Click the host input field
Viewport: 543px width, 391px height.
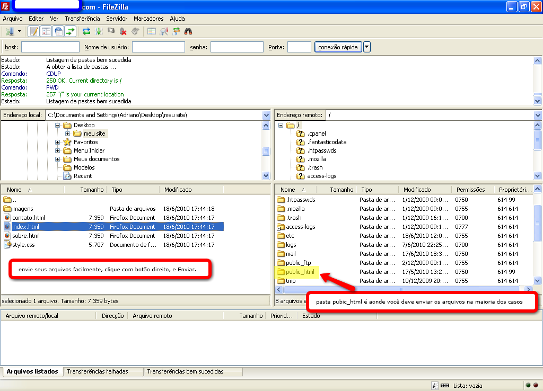click(50, 47)
